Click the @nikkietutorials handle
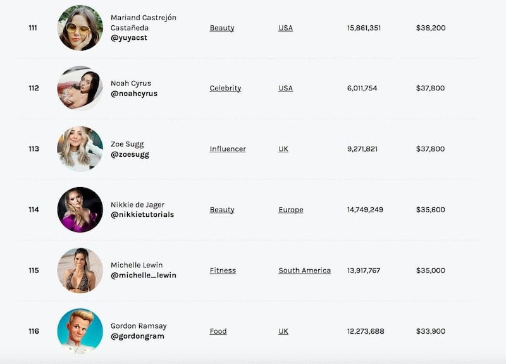This screenshot has height=364, width=506. [x=142, y=215]
